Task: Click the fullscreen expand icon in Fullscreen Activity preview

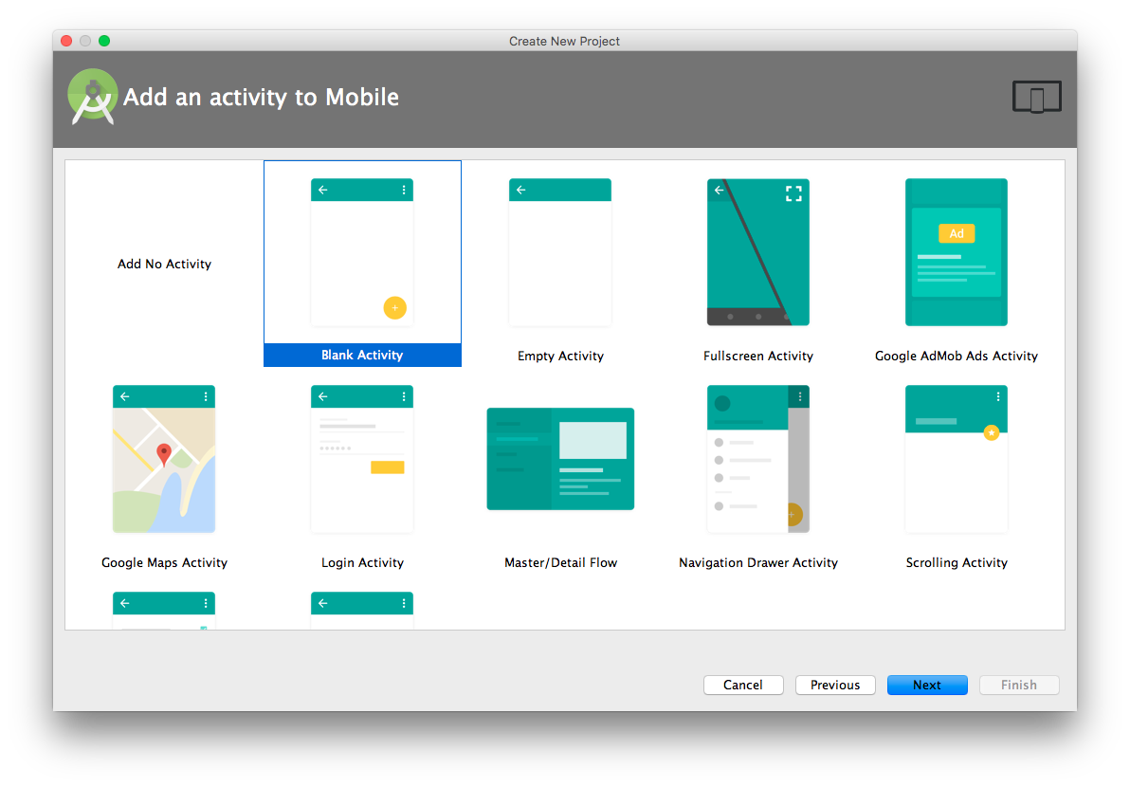Action: (793, 192)
